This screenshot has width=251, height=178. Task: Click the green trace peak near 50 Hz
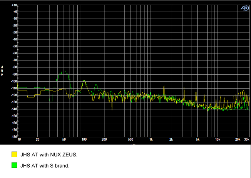coord(64,71)
